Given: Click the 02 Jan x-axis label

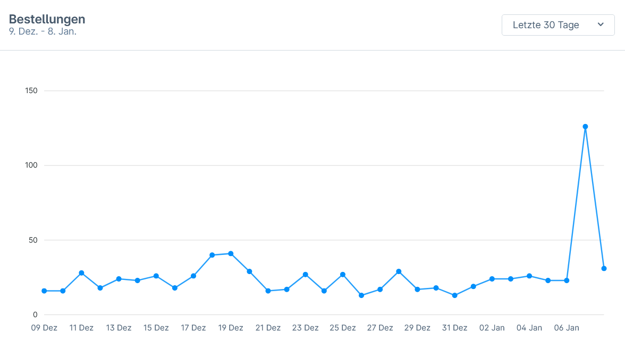Looking at the screenshot, I should tap(492, 328).
